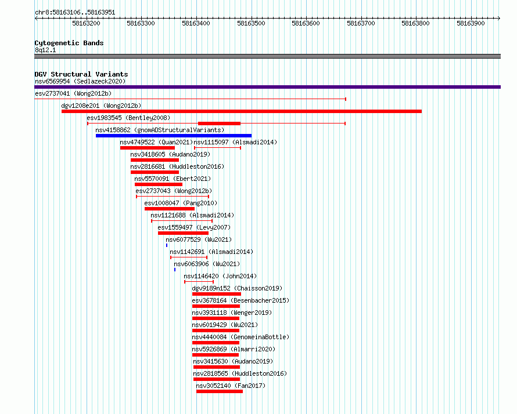
Task: Click ruler position 58163900
Action: [x=471, y=23]
